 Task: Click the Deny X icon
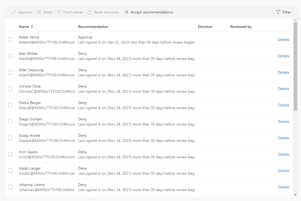[x=39, y=12]
